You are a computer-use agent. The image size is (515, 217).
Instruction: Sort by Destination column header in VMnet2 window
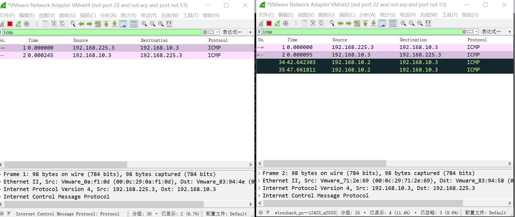[432, 40]
